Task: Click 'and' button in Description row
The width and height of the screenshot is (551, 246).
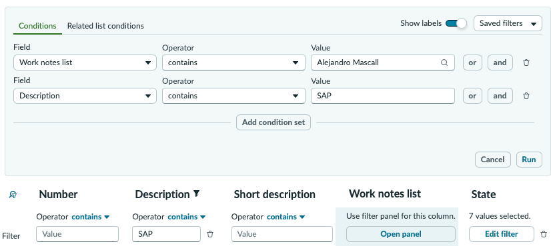Action: tap(500, 96)
